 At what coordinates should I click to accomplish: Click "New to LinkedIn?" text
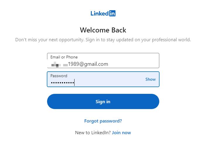click(93, 133)
